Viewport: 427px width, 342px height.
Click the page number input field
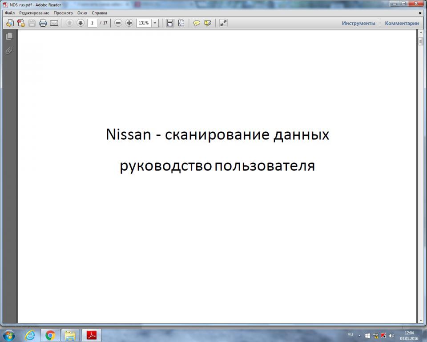click(x=92, y=23)
